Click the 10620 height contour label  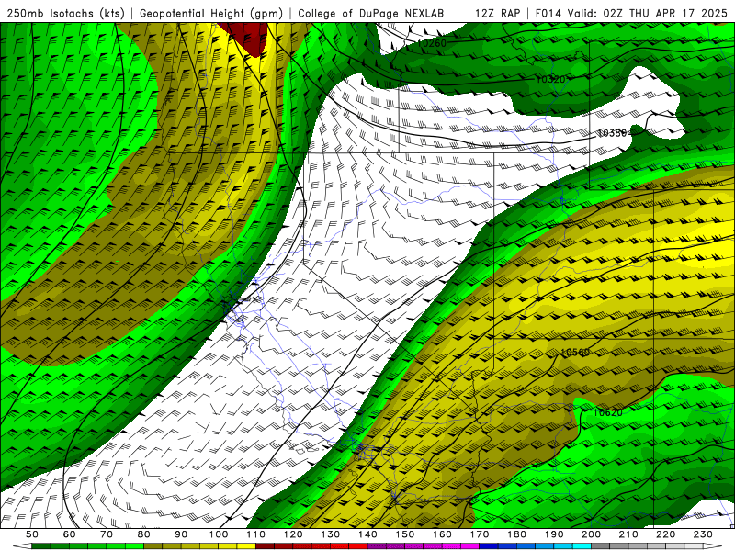pyautogui.click(x=608, y=412)
